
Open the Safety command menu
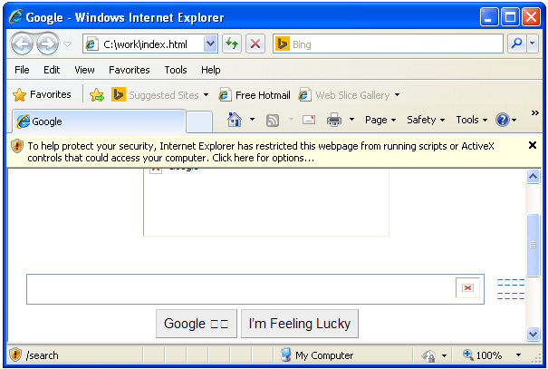click(426, 120)
